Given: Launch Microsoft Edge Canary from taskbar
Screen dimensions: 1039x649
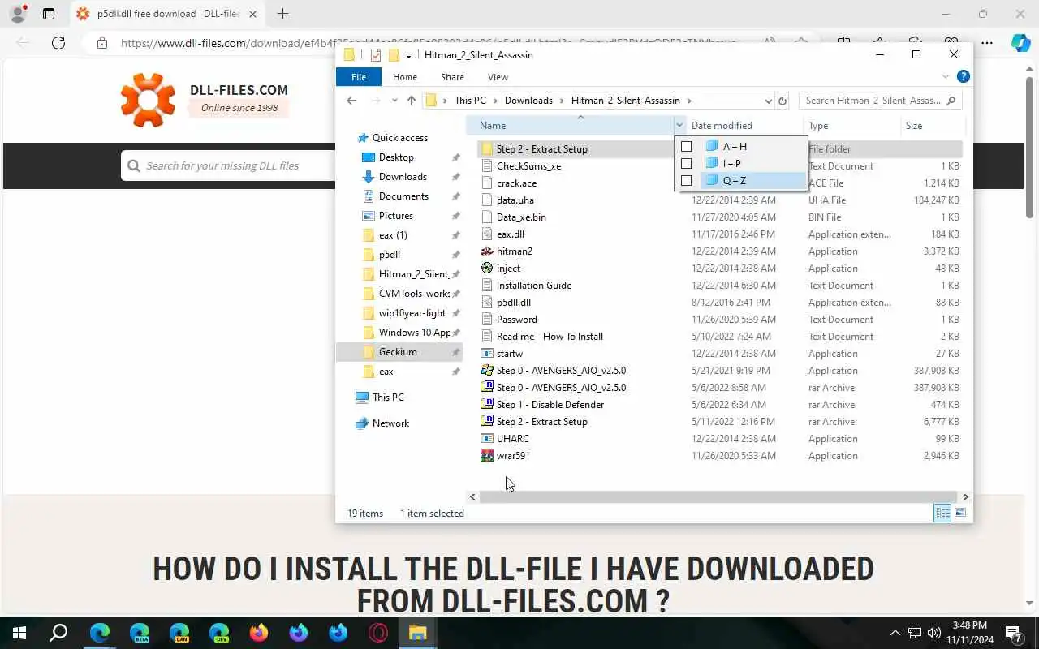Looking at the screenshot, I should click(179, 633).
